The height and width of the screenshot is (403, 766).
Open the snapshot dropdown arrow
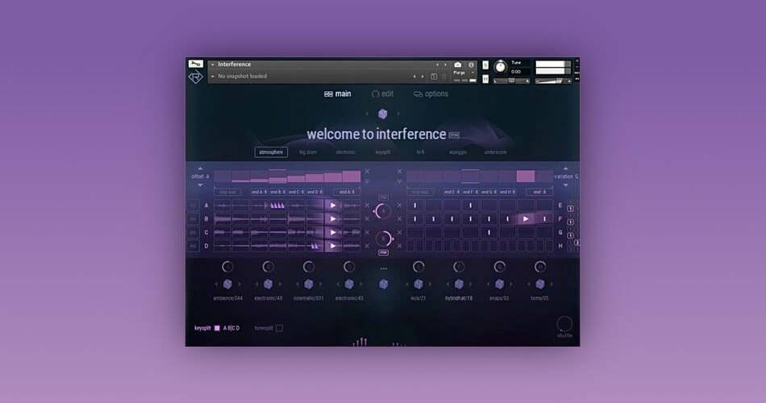(213, 77)
